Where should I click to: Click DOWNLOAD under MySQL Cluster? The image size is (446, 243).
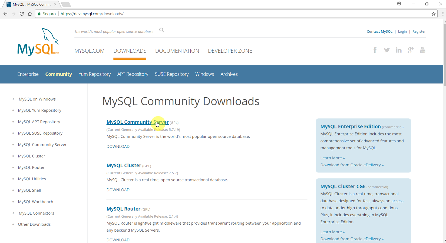click(x=118, y=190)
